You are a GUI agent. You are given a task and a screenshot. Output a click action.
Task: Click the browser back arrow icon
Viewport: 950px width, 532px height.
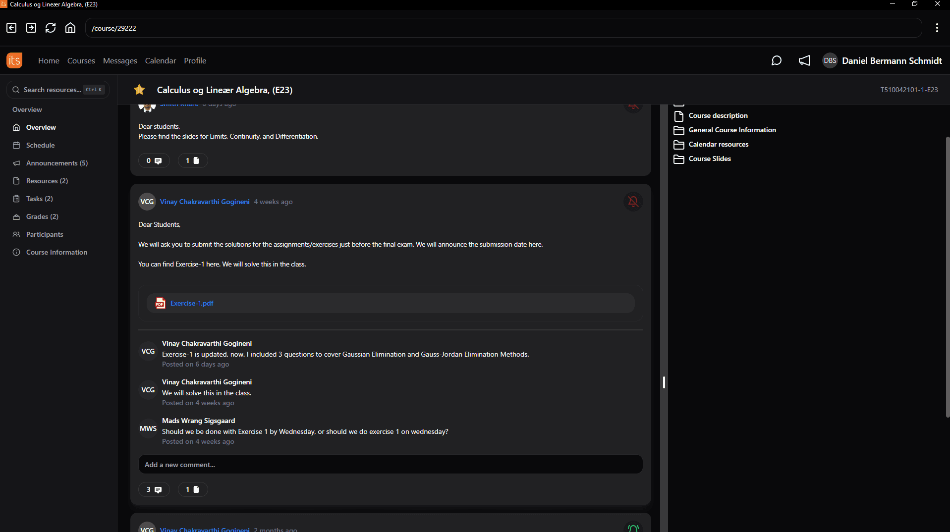pyautogui.click(x=11, y=28)
